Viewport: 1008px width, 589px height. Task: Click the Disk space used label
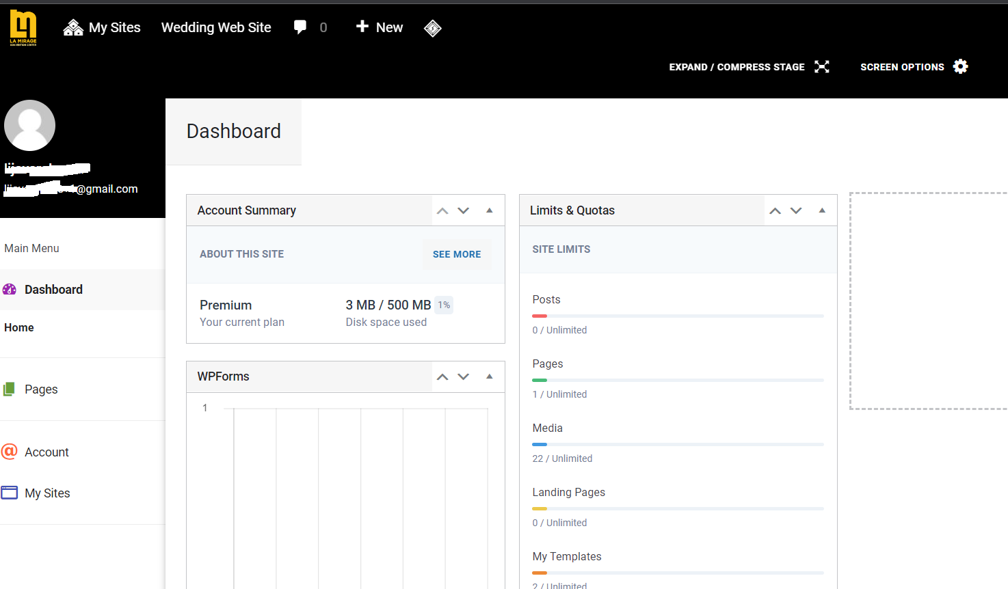(x=386, y=322)
